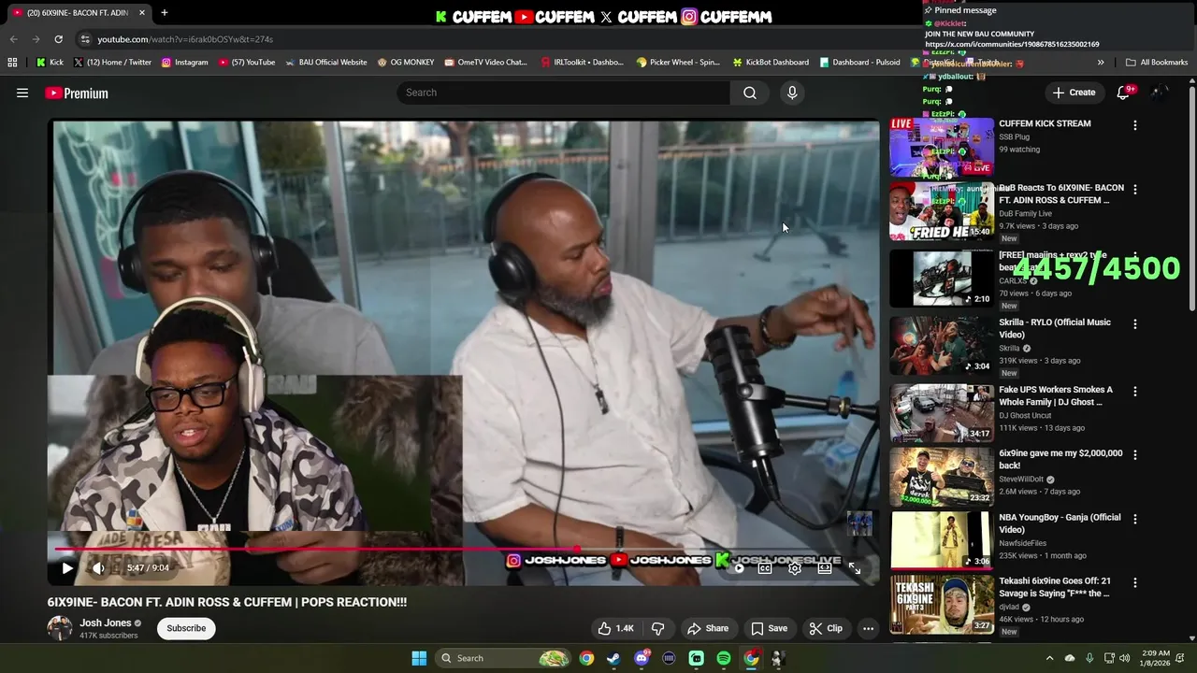The width and height of the screenshot is (1197, 673).
Task: Enter full screen video mode
Action: point(855,567)
